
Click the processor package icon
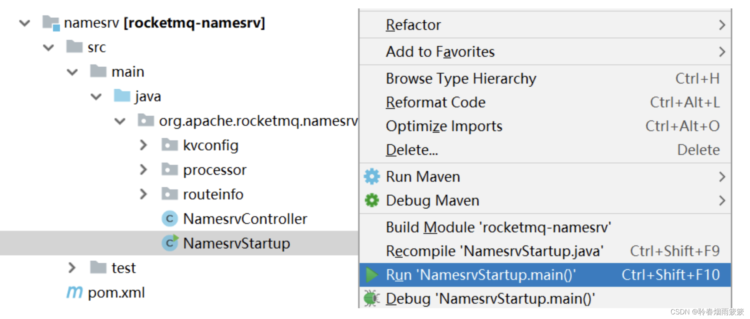(x=170, y=169)
